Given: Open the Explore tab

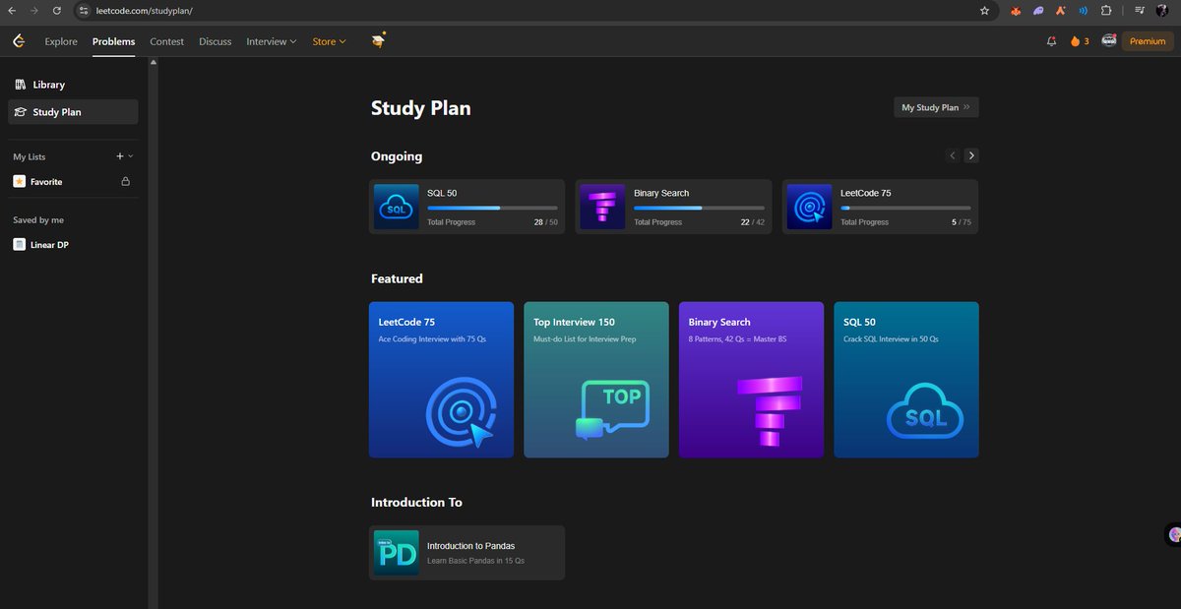Looking at the screenshot, I should coord(61,41).
